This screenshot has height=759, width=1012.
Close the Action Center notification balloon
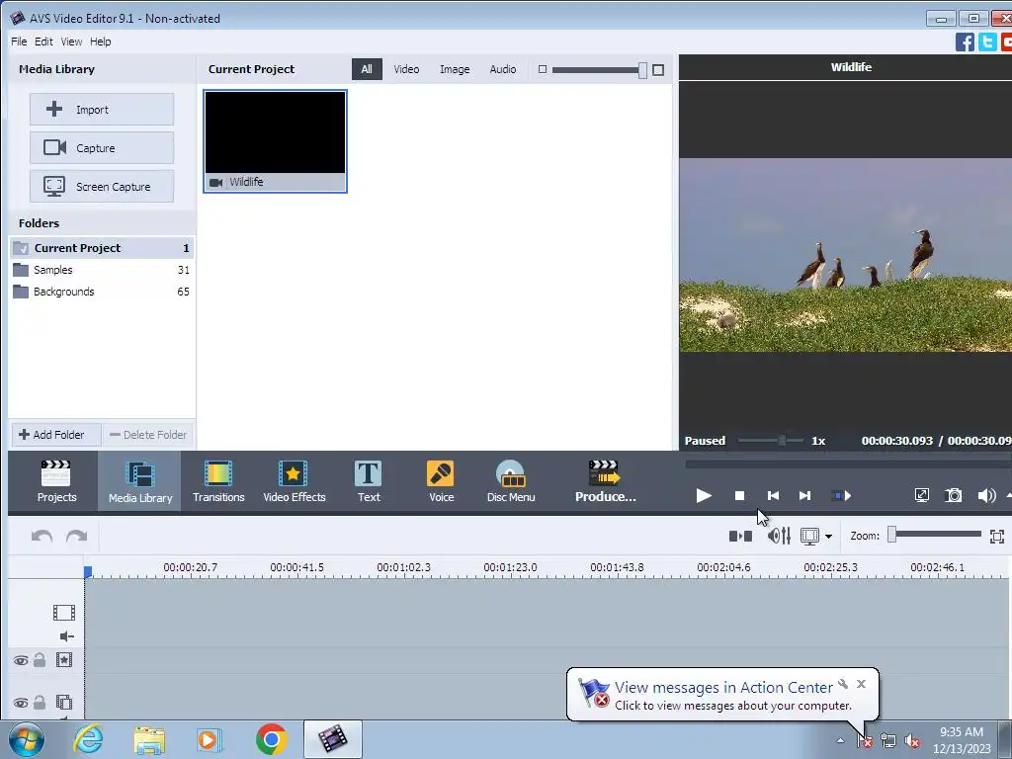[861, 684]
